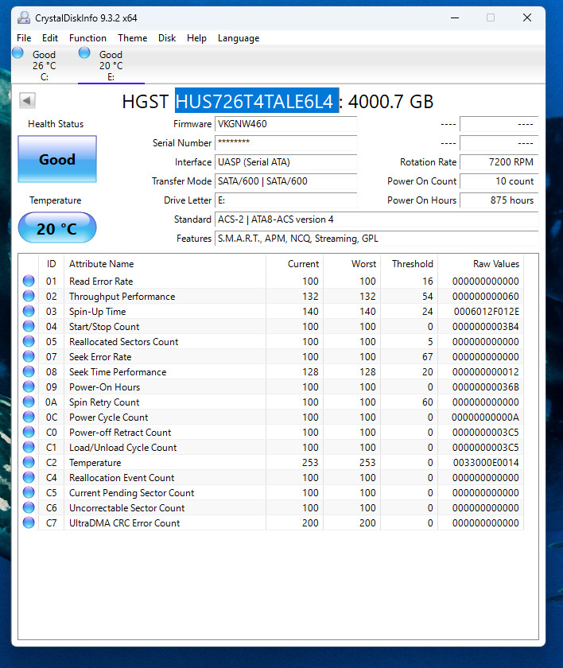
Task: Click the highlighted model name HUS726T4TALE6L4
Action: pos(257,101)
